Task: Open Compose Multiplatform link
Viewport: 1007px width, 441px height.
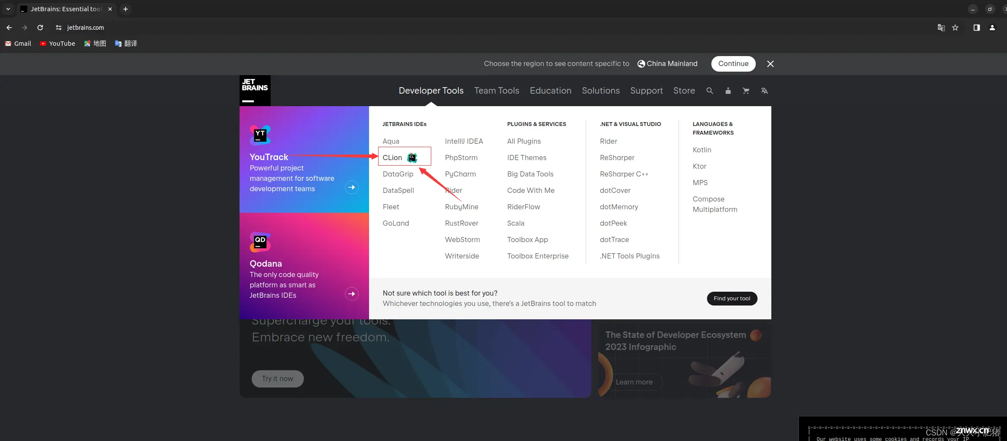Action: pos(715,204)
